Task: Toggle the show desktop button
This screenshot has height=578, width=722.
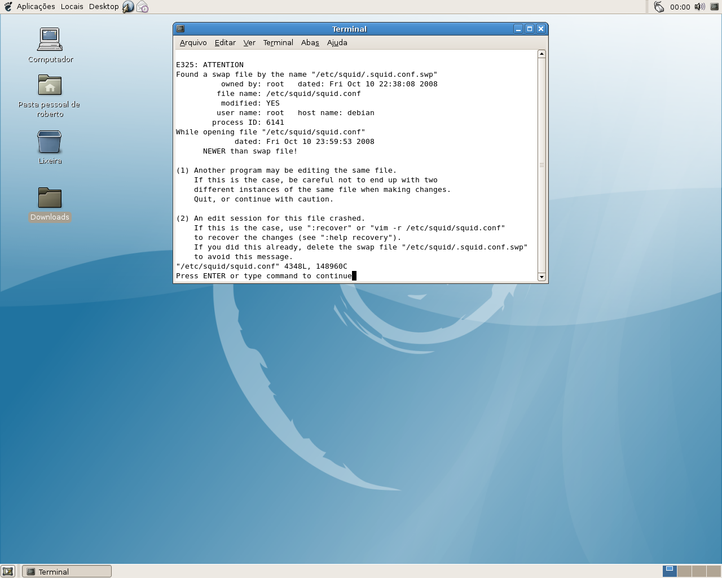Action: click(8, 571)
